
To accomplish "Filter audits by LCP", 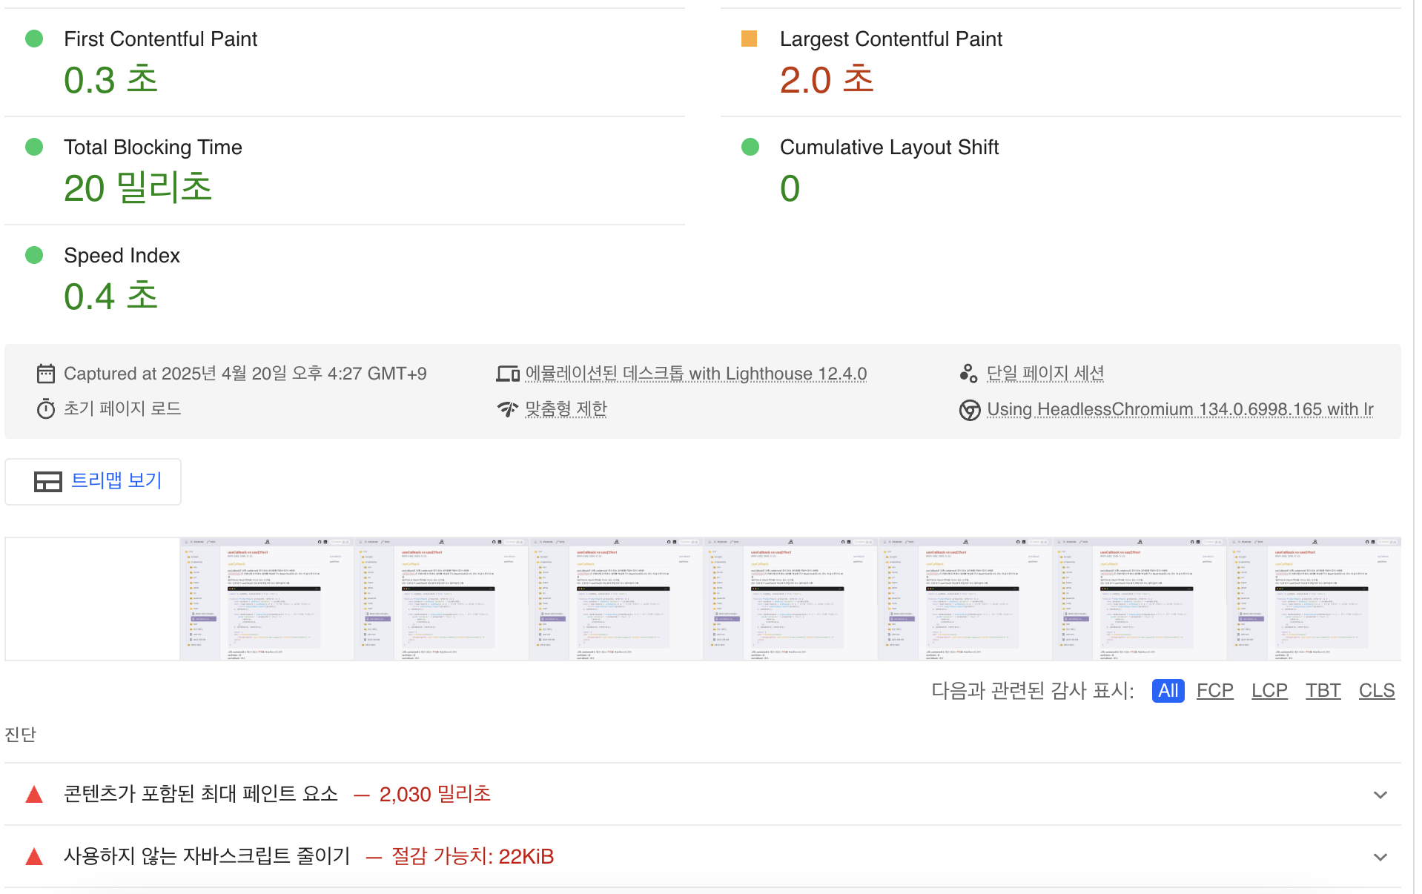I will tap(1269, 691).
